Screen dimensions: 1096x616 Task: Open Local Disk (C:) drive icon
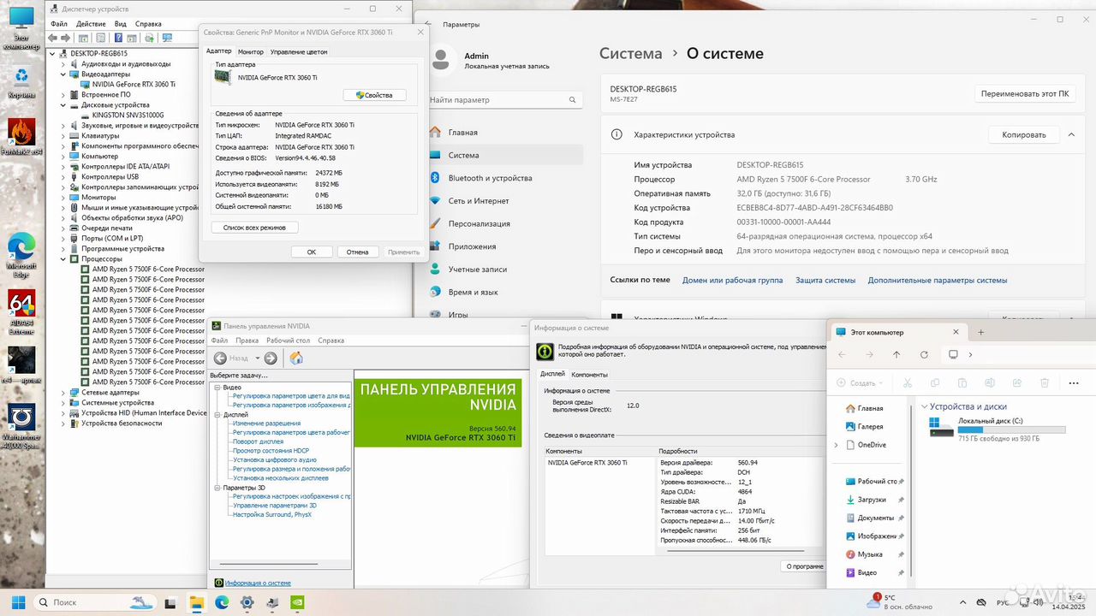tap(941, 427)
